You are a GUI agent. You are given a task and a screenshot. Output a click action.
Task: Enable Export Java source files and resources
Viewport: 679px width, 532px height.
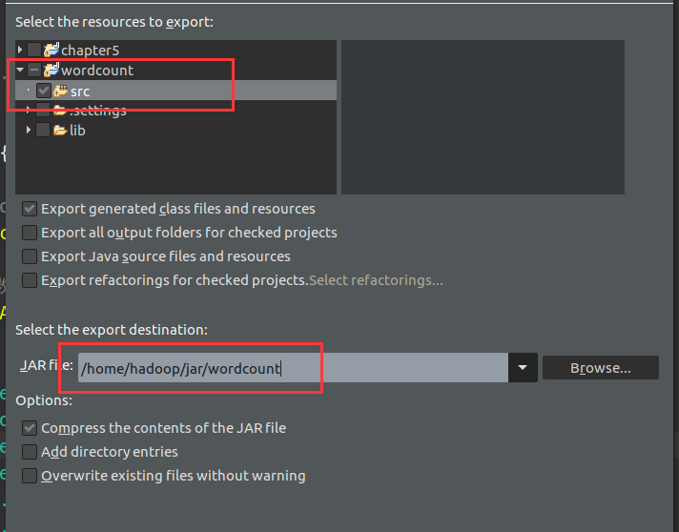point(30,256)
